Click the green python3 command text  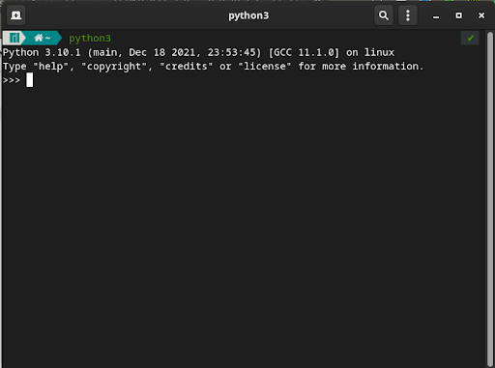(x=90, y=39)
